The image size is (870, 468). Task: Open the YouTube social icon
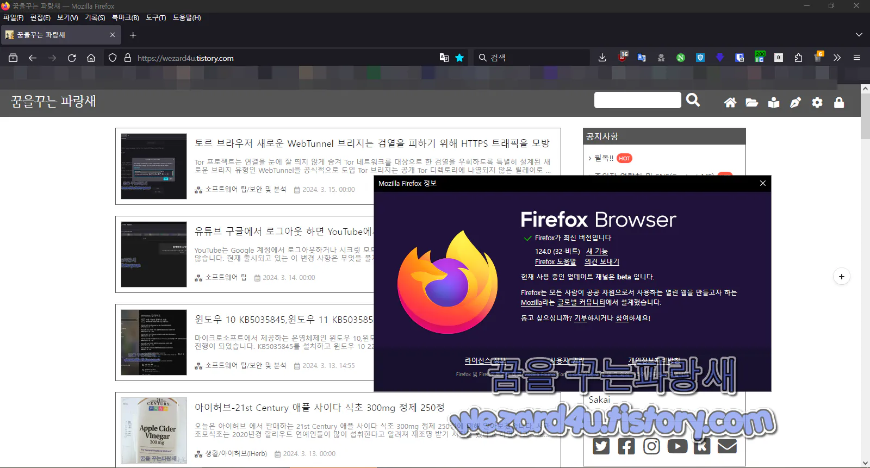(x=677, y=446)
